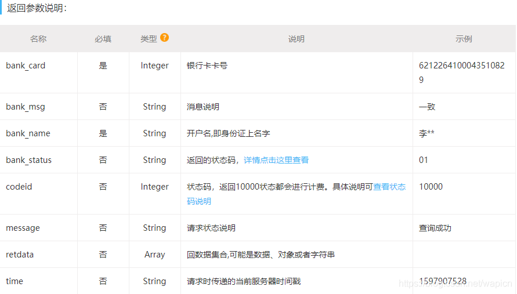The width and height of the screenshot is (517, 294).
Task: Click the 类型 column header
Action: click(x=149, y=39)
